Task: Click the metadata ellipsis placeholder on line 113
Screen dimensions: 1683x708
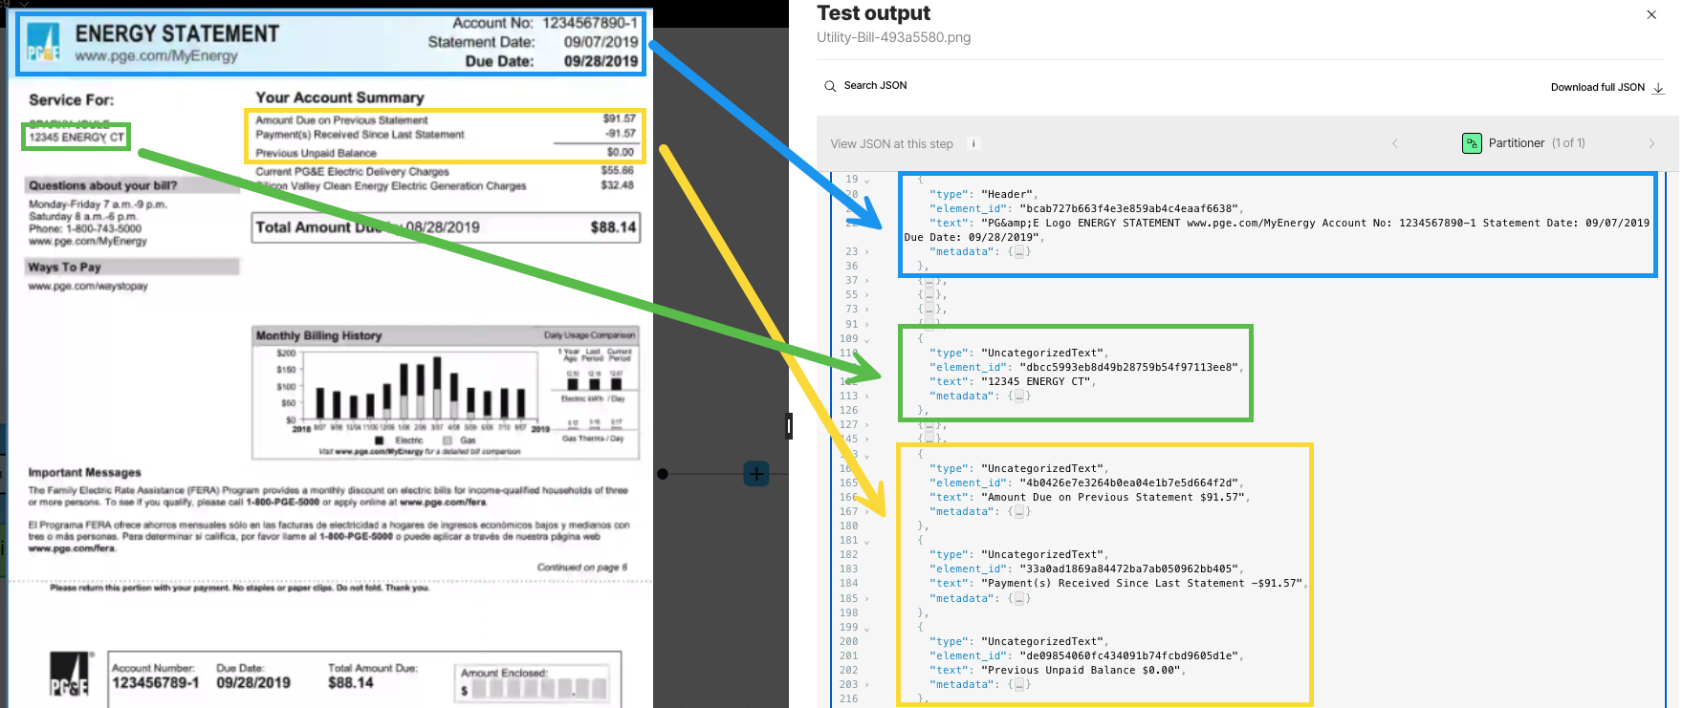Action: click(x=1019, y=397)
